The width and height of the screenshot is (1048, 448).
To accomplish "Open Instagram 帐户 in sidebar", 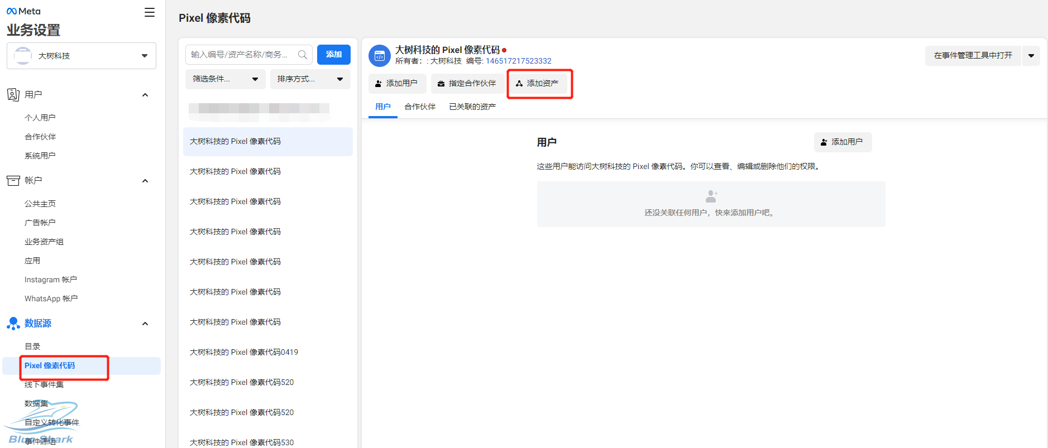I will coord(51,280).
